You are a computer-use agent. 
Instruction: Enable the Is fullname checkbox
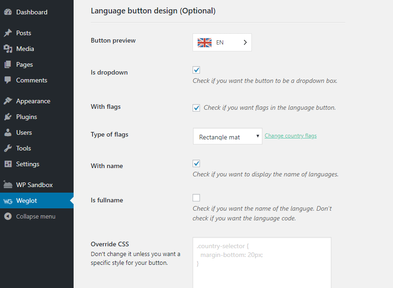pyautogui.click(x=196, y=197)
